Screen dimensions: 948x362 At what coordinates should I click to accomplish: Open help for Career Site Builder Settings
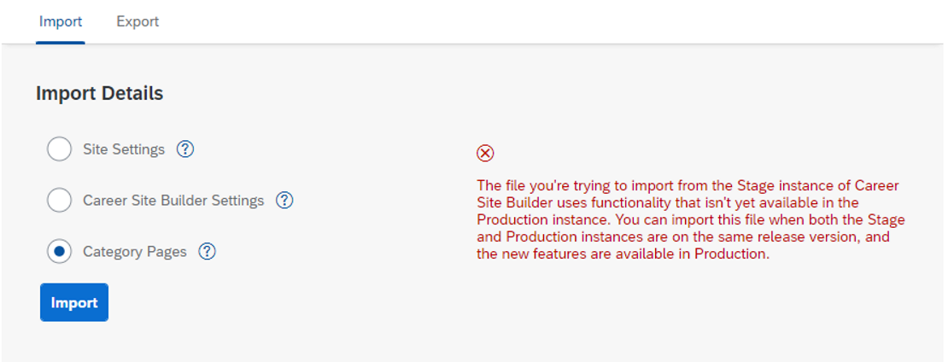click(284, 200)
